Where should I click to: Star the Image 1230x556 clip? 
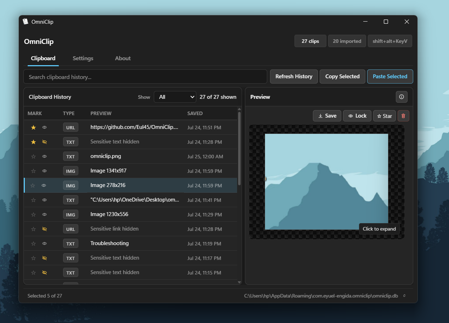(33, 214)
